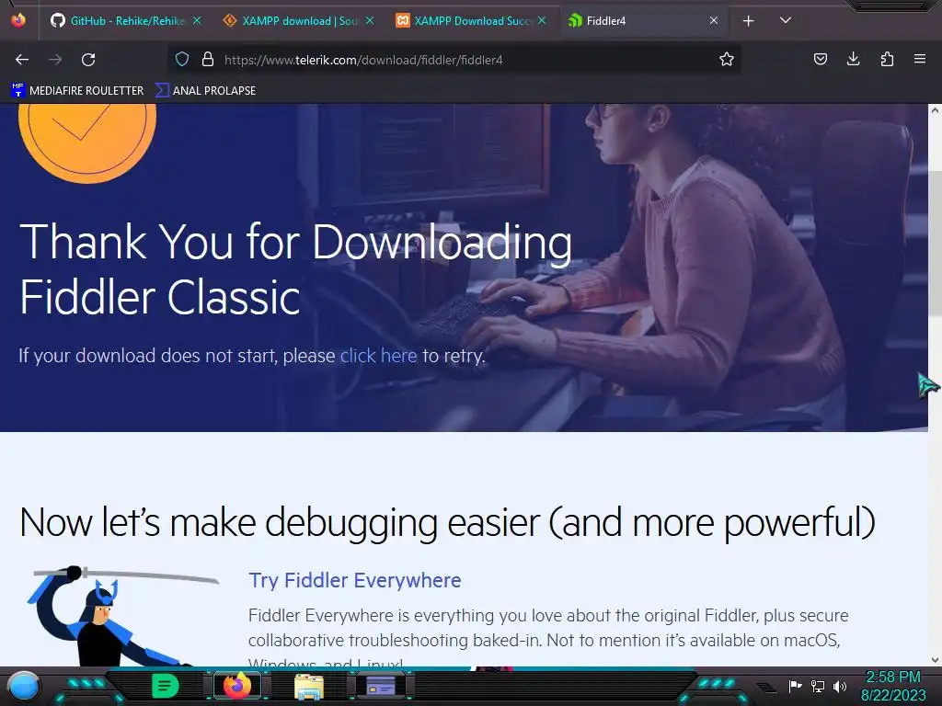Image resolution: width=942 pixels, height=706 pixels.
Task: Open Try Fiddler Everywhere link
Action: (355, 580)
